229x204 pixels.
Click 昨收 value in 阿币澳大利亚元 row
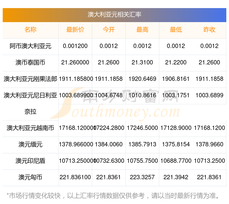209,46
